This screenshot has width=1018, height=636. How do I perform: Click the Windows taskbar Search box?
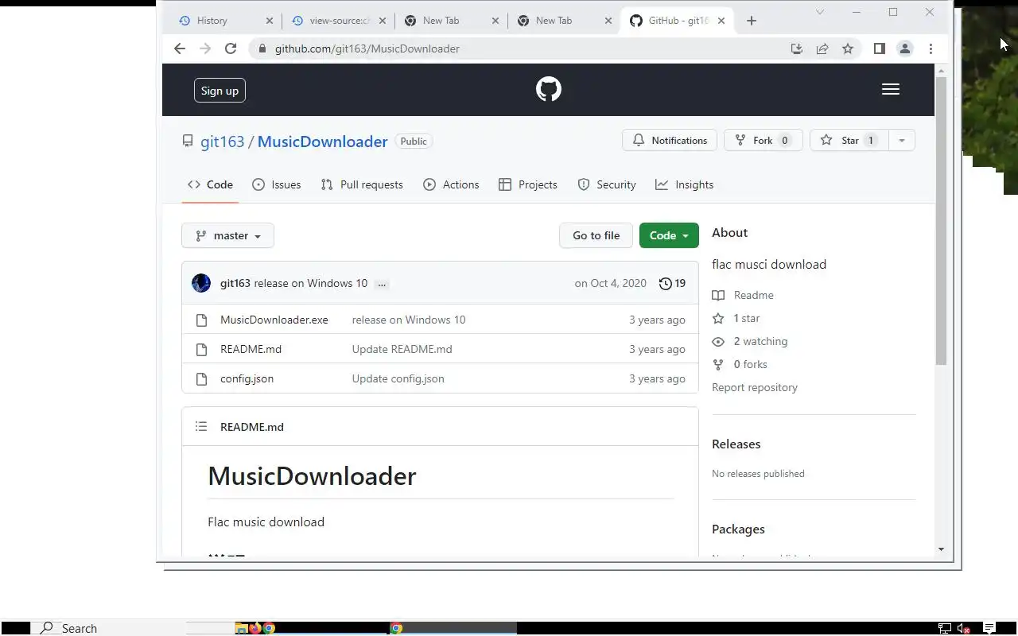point(108,628)
